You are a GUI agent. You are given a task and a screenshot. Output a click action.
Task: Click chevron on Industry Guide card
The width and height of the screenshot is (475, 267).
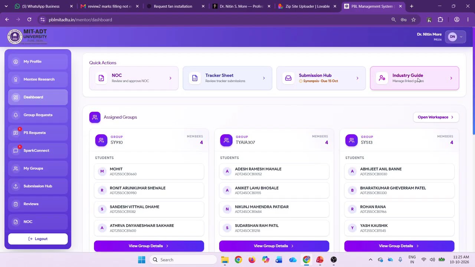tap(451, 78)
